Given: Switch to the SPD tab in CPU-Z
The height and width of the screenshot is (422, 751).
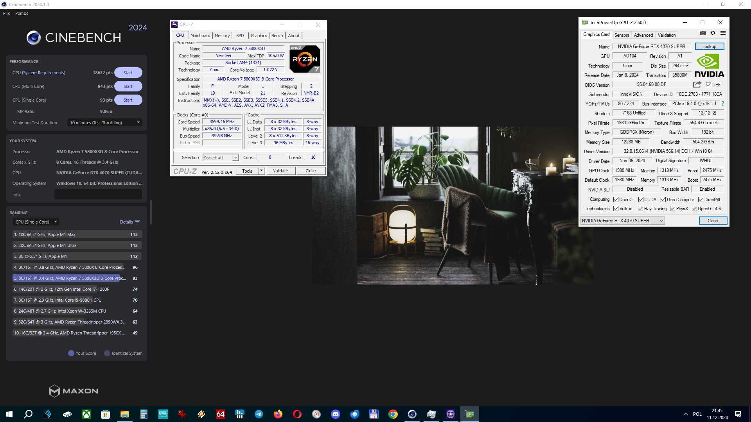Looking at the screenshot, I should coord(240,36).
